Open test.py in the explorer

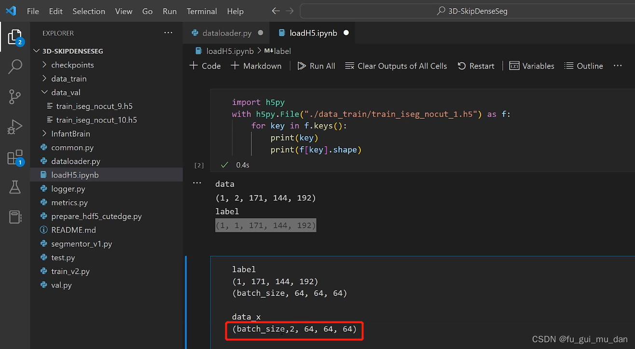pos(63,258)
